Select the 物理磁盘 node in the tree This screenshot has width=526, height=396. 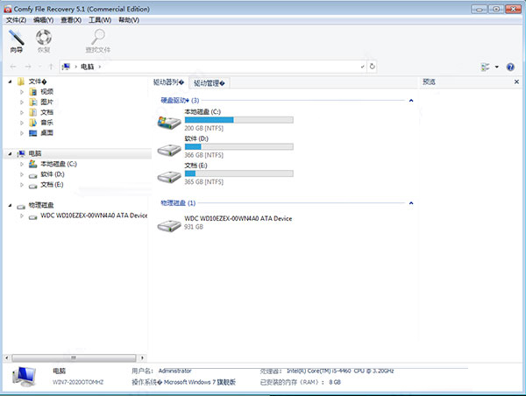coord(41,205)
